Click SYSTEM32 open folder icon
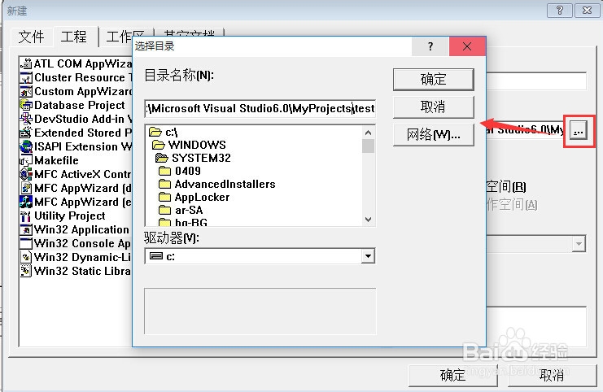603x392 pixels. [162, 158]
